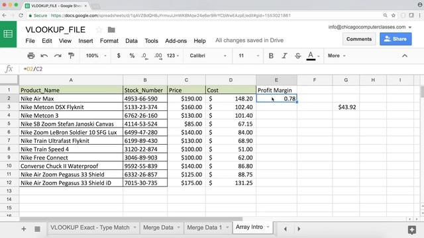
Task: Format as percent
Action: (132, 56)
